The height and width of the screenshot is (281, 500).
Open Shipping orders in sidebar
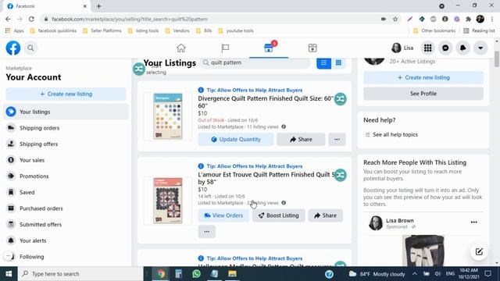pos(66,128)
